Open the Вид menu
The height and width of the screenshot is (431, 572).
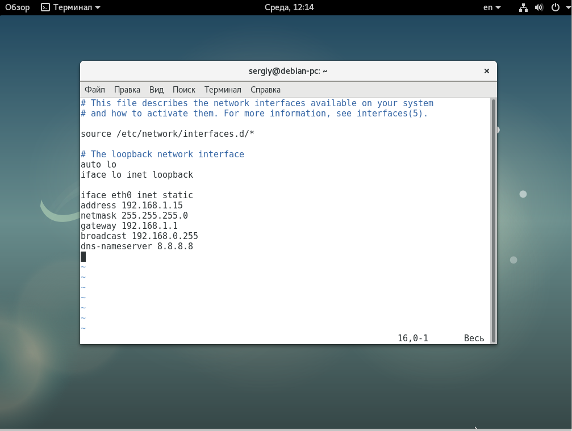coord(156,90)
